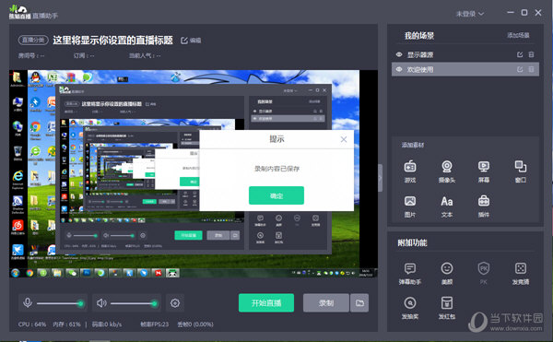The height and width of the screenshot is (342, 553).
Task: Hide the 欢迎使用 source via eye icon
Action: (399, 69)
